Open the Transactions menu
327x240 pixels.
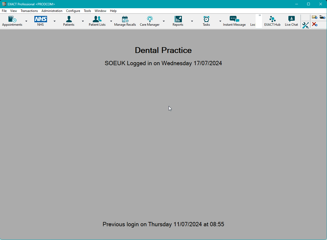(29, 11)
